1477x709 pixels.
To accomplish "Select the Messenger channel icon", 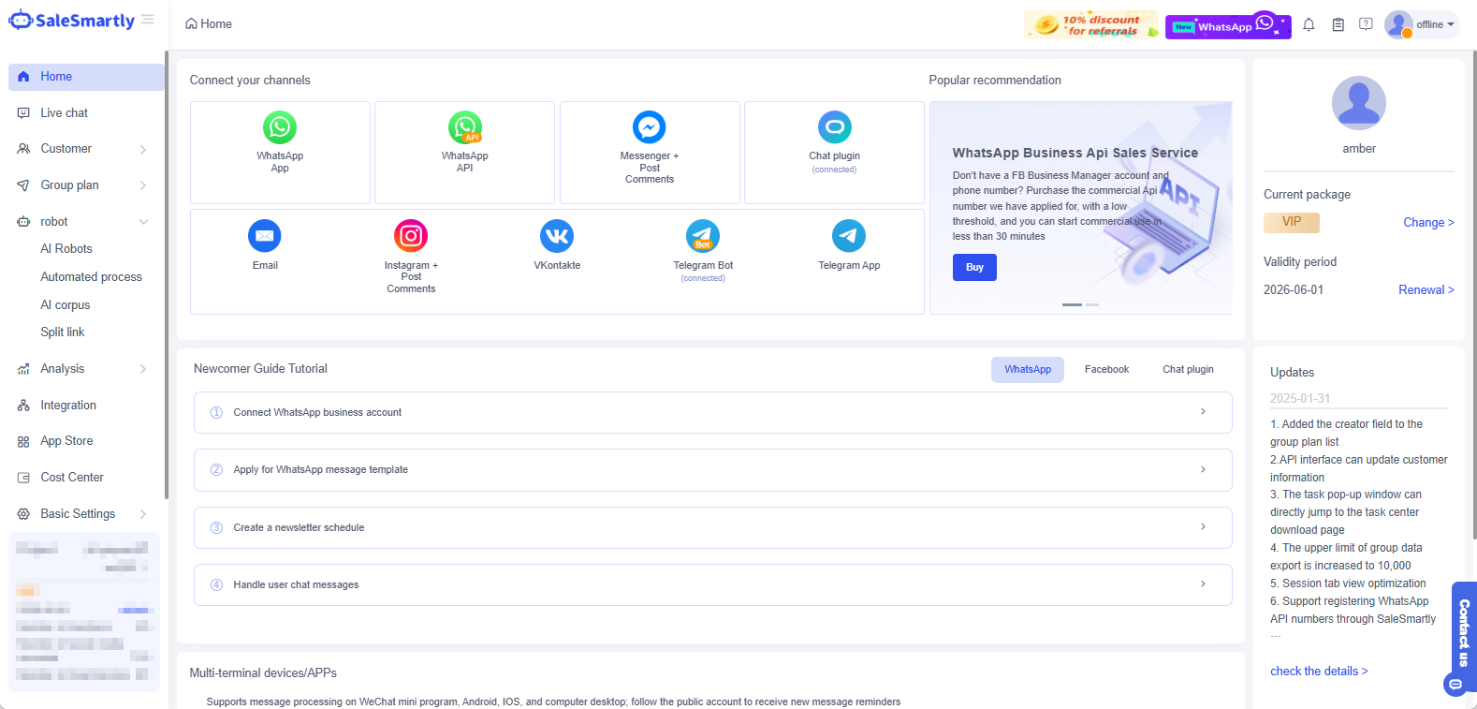I will (650, 127).
